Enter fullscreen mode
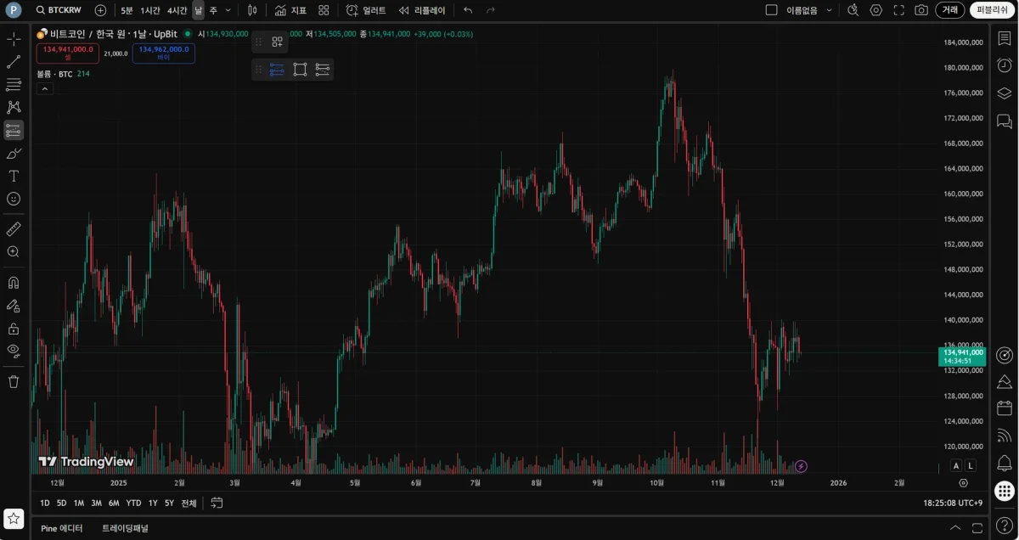 [x=898, y=10]
